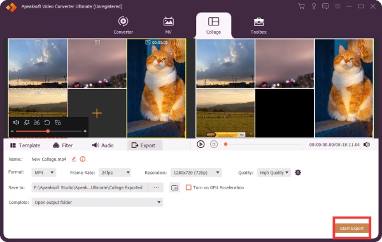382x242 pixels.
Task: Toggle the preview volume speaker icon
Action: coord(367,145)
